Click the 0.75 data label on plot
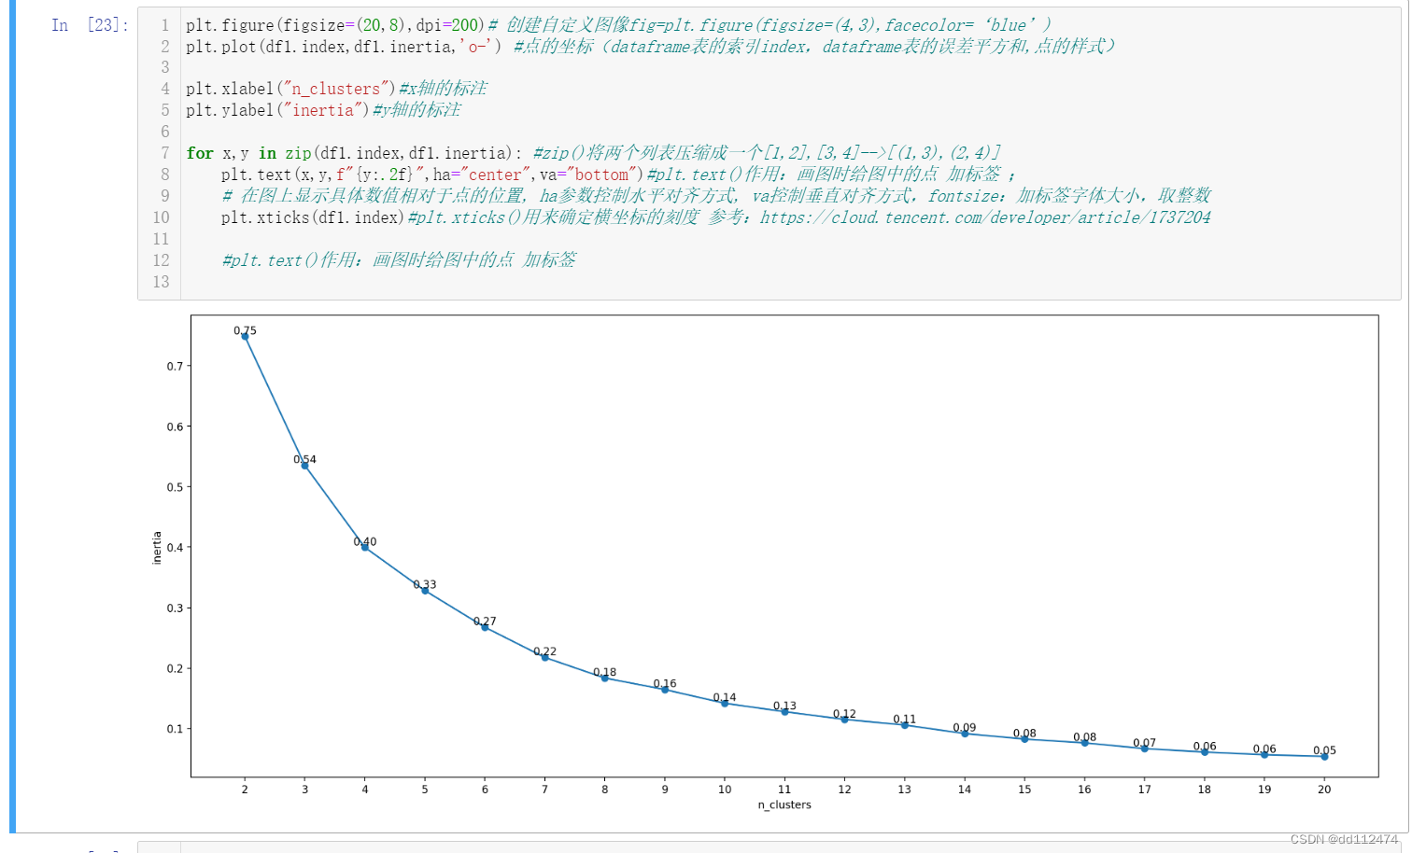This screenshot has height=853, width=1412. coord(245,330)
